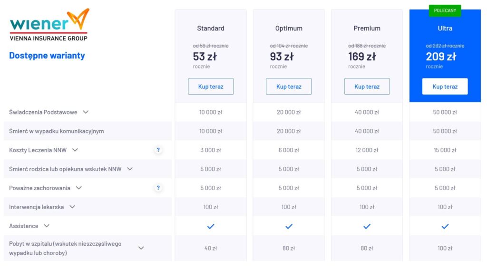Expand the Assistance row
The height and width of the screenshot is (278, 487).
[x=47, y=226]
